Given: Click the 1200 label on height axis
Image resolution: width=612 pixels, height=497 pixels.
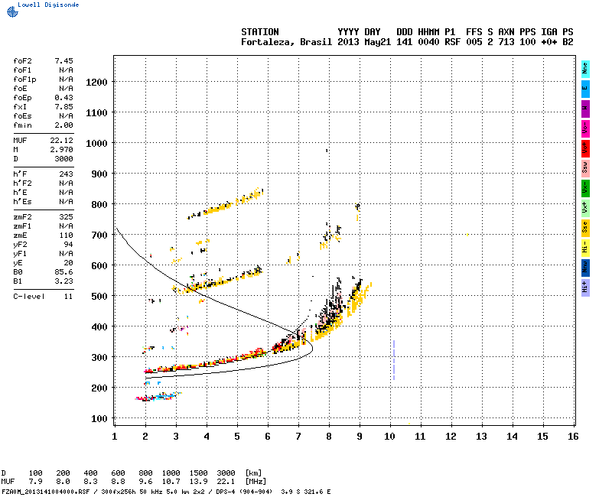Looking at the screenshot, I should [96, 83].
